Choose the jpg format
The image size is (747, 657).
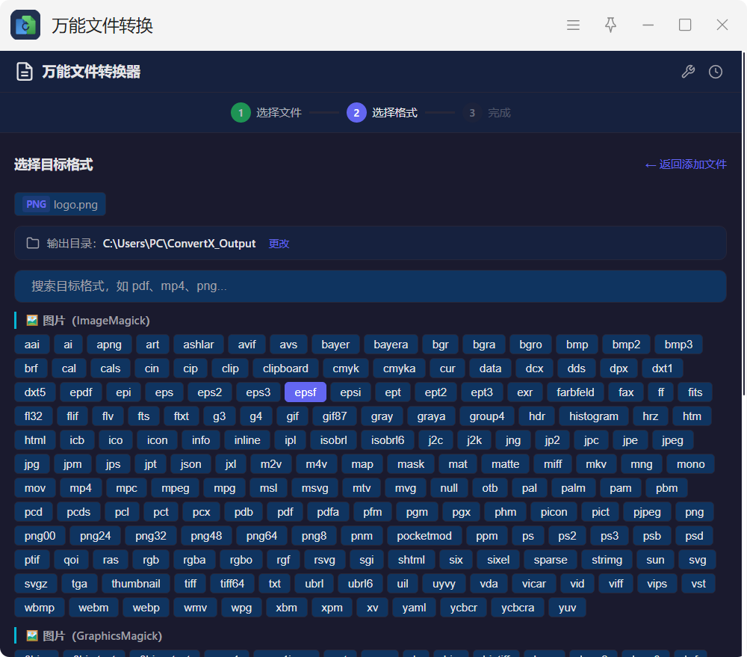[32, 464]
